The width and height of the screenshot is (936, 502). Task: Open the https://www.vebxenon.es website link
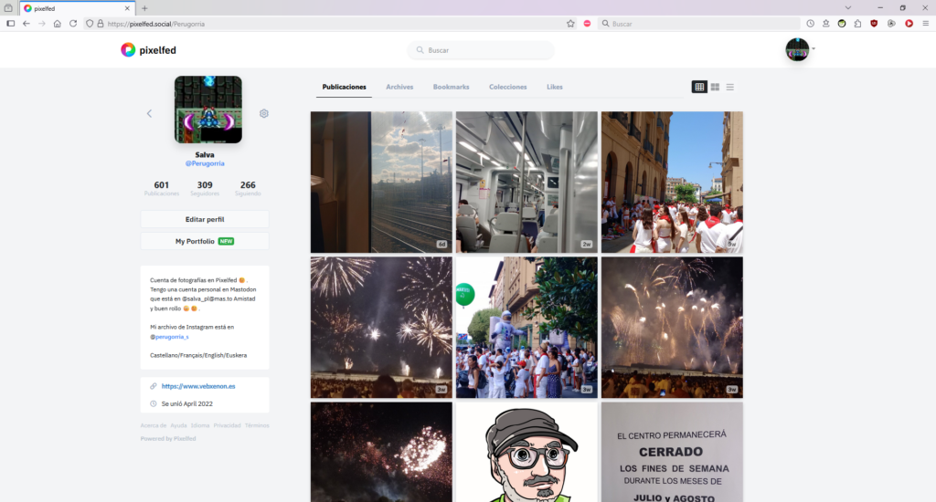pos(198,386)
